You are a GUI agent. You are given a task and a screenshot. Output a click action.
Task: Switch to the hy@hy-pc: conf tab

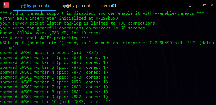point(76,5)
